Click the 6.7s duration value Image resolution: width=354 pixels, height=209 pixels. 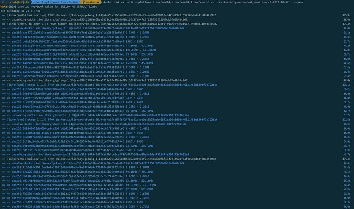click(x=347, y=111)
